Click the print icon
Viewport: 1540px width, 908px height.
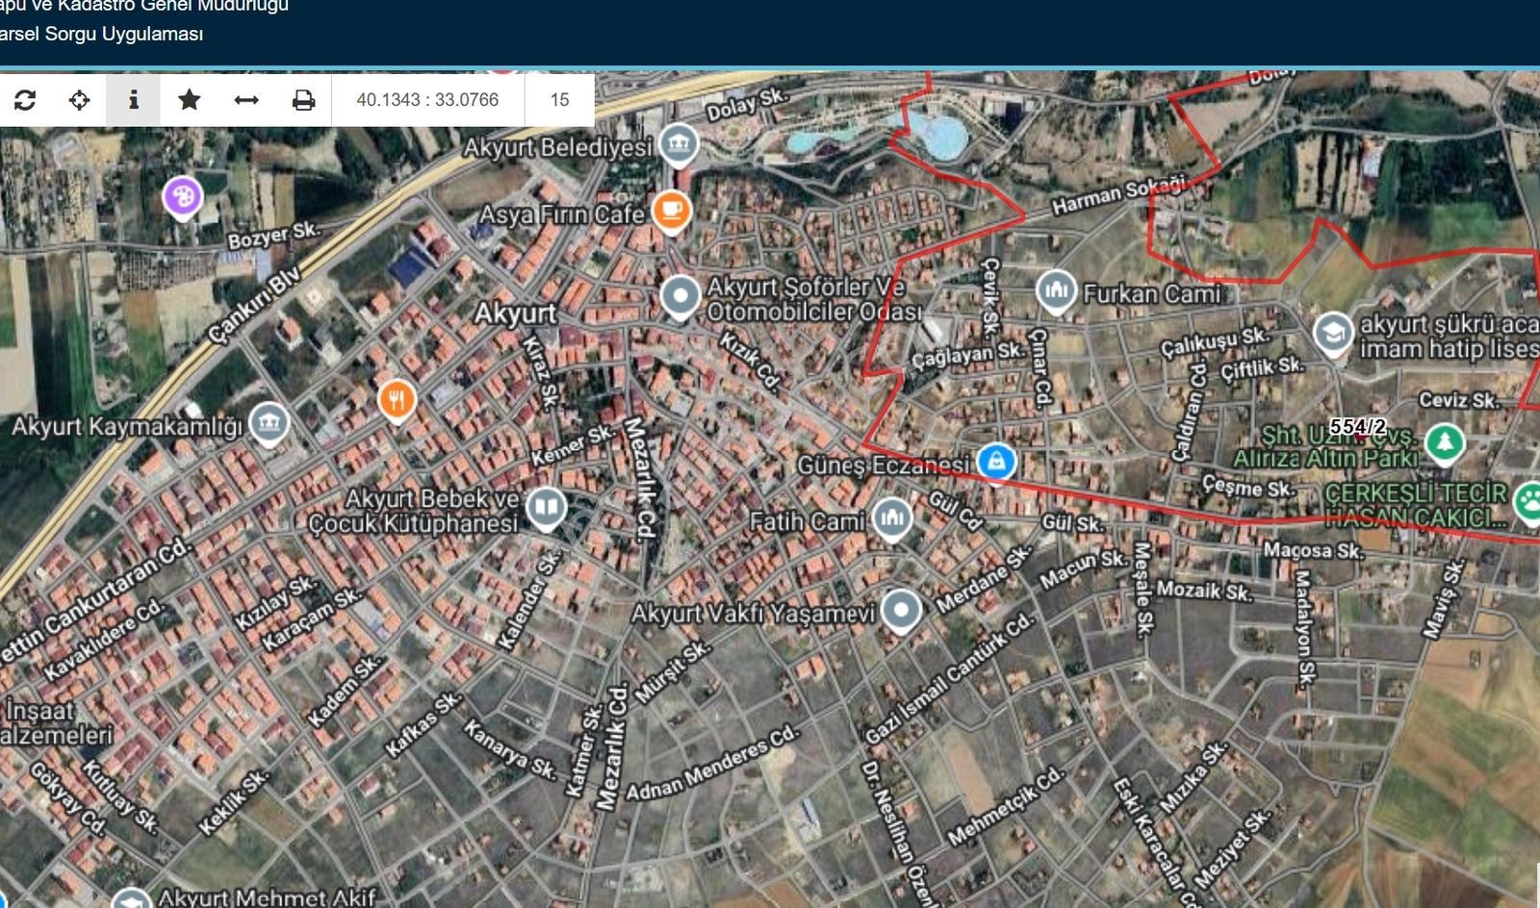[303, 100]
